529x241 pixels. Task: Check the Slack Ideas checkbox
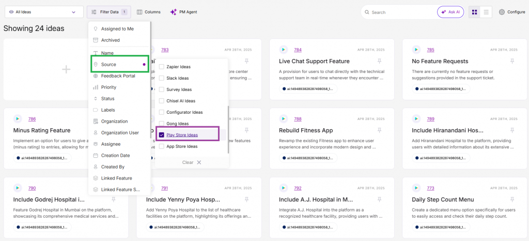point(161,78)
